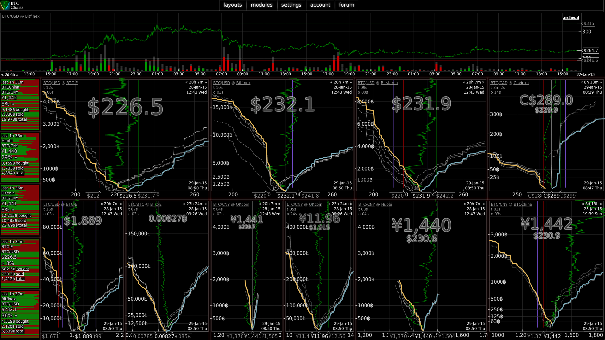This screenshot has height=340, width=605.
Task: Click the LTC/CNY pair link
Action: tap(295, 205)
